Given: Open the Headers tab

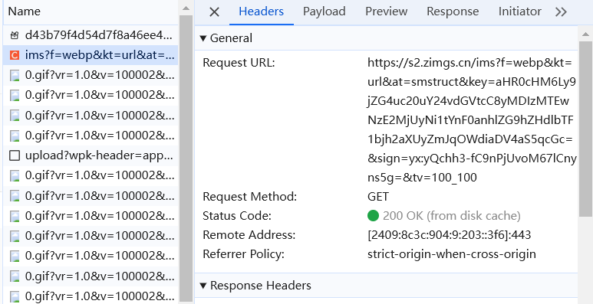Looking at the screenshot, I should coord(262,11).
